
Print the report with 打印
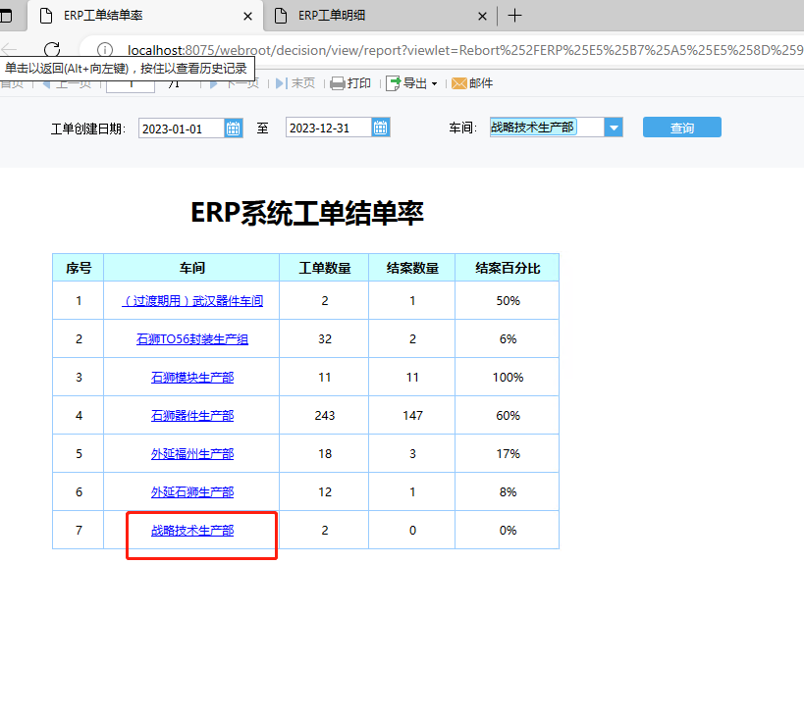pyautogui.click(x=350, y=83)
